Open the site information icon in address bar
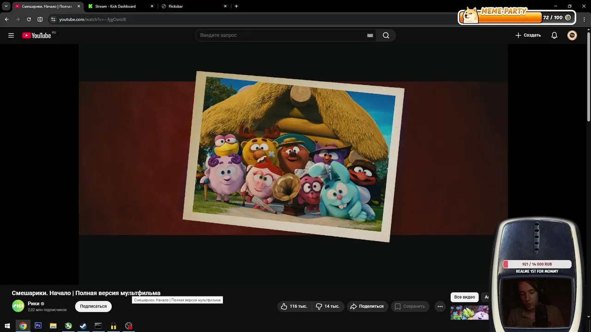Viewport: 591px width, 332px height. click(53, 19)
